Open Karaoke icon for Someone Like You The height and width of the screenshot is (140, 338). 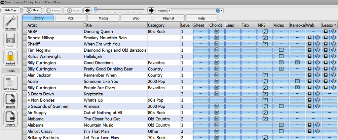[297, 81]
